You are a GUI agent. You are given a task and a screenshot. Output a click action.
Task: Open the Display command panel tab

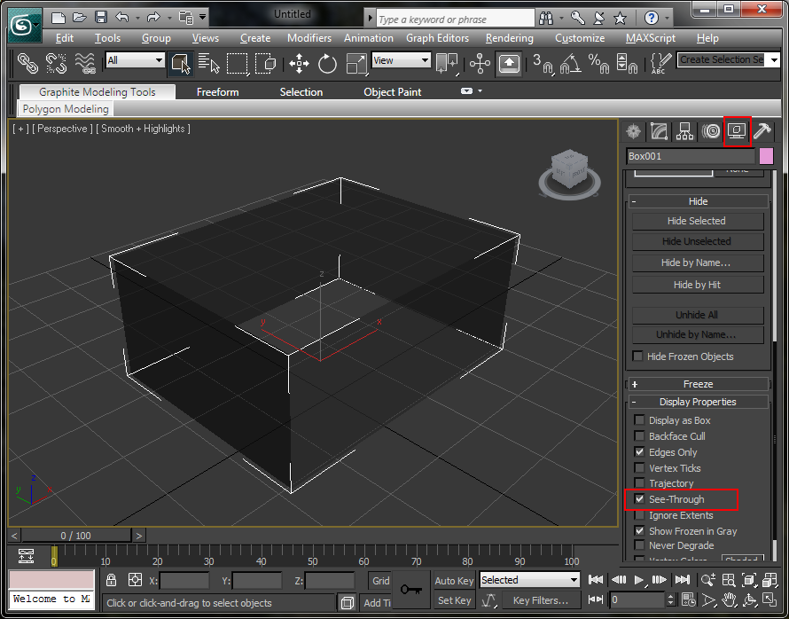pyautogui.click(x=737, y=132)
